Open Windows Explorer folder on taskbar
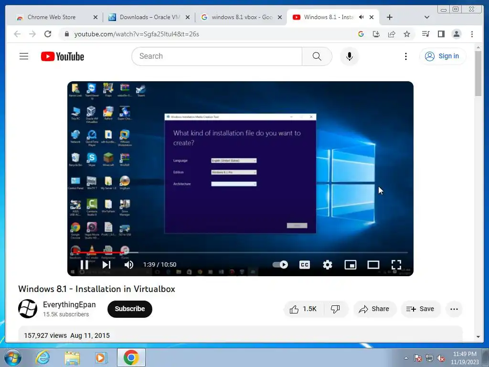The image size is (489, 367). point(72,357)
